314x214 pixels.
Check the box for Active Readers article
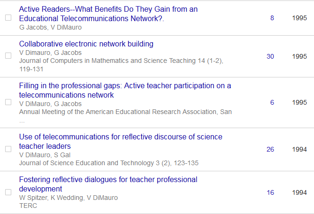(x=8, y=18)
